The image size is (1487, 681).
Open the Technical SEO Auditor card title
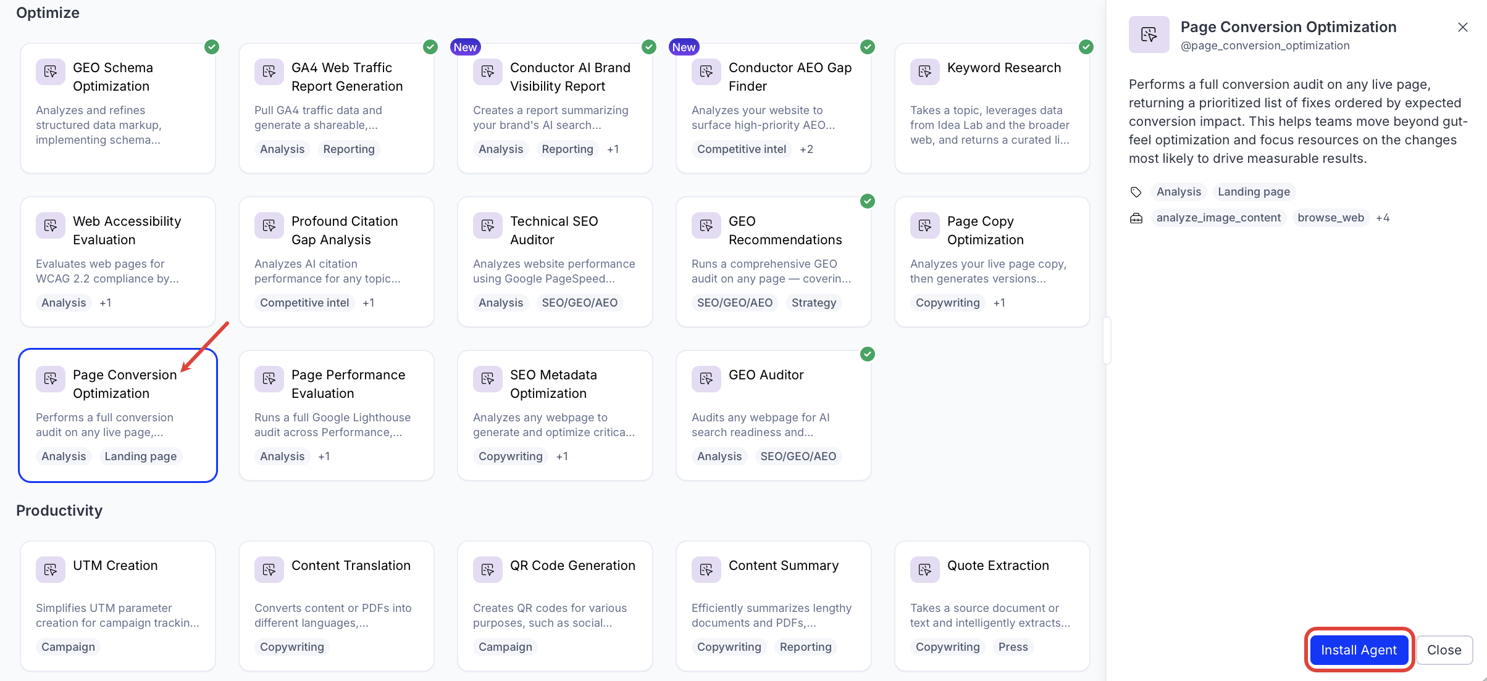point(554,230)
